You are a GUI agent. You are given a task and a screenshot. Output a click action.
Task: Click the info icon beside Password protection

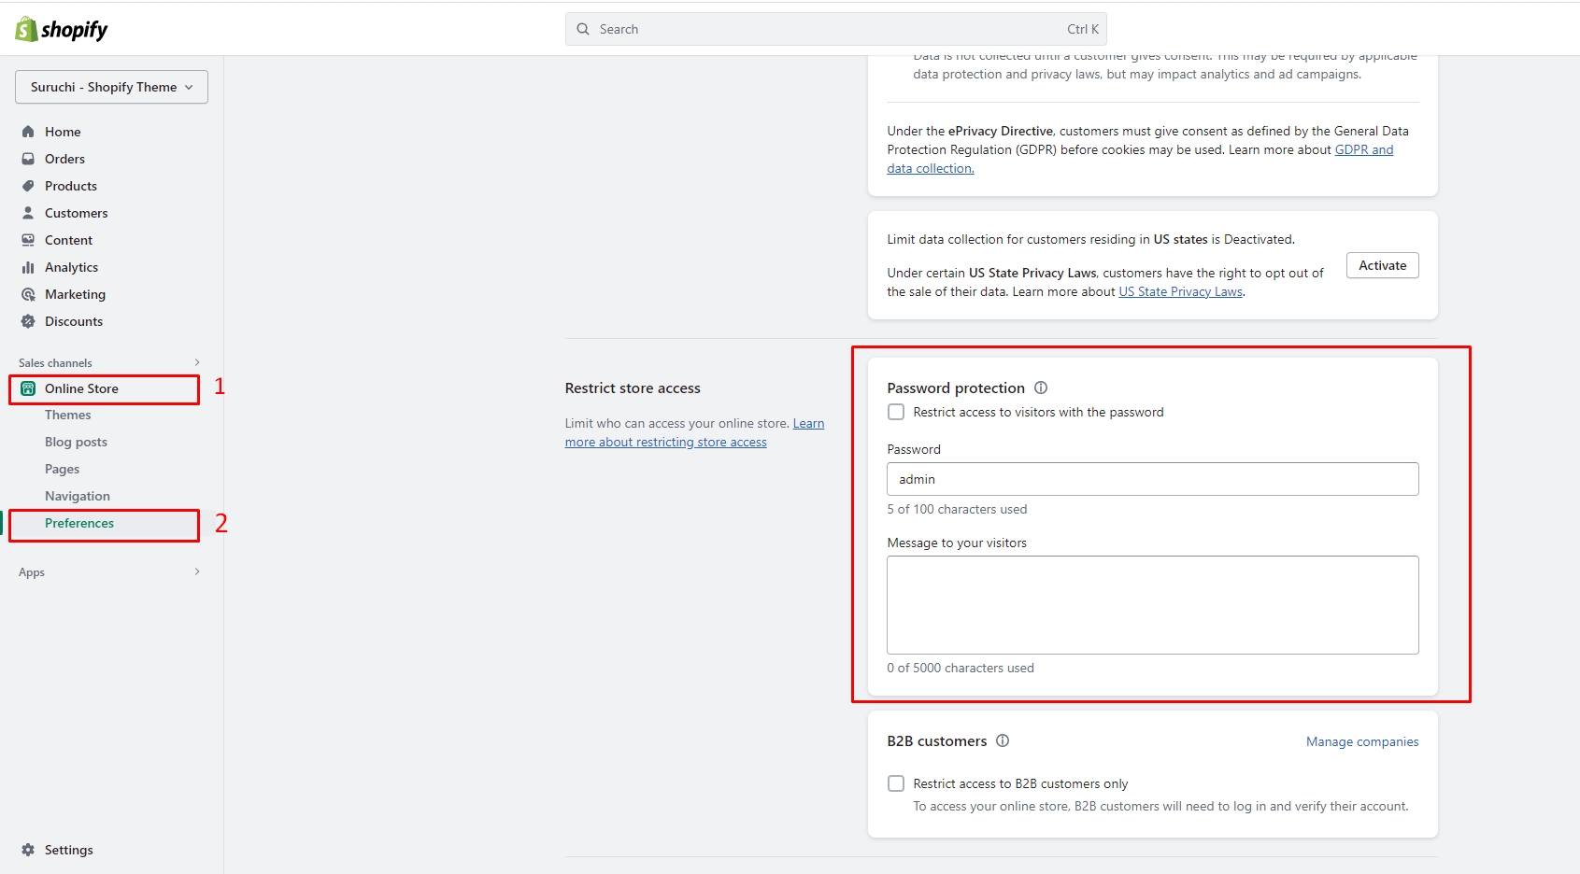[1041, 388]
